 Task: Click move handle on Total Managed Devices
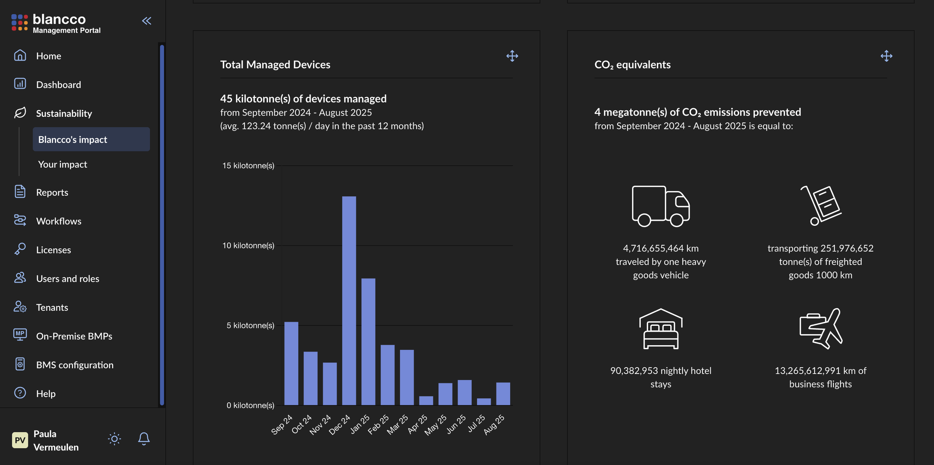[512, 56]
